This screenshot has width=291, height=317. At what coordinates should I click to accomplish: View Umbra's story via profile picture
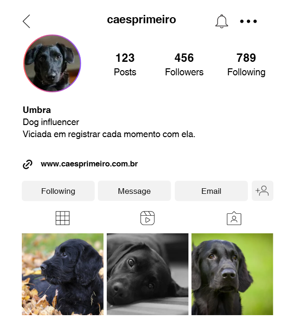point(52,63)
